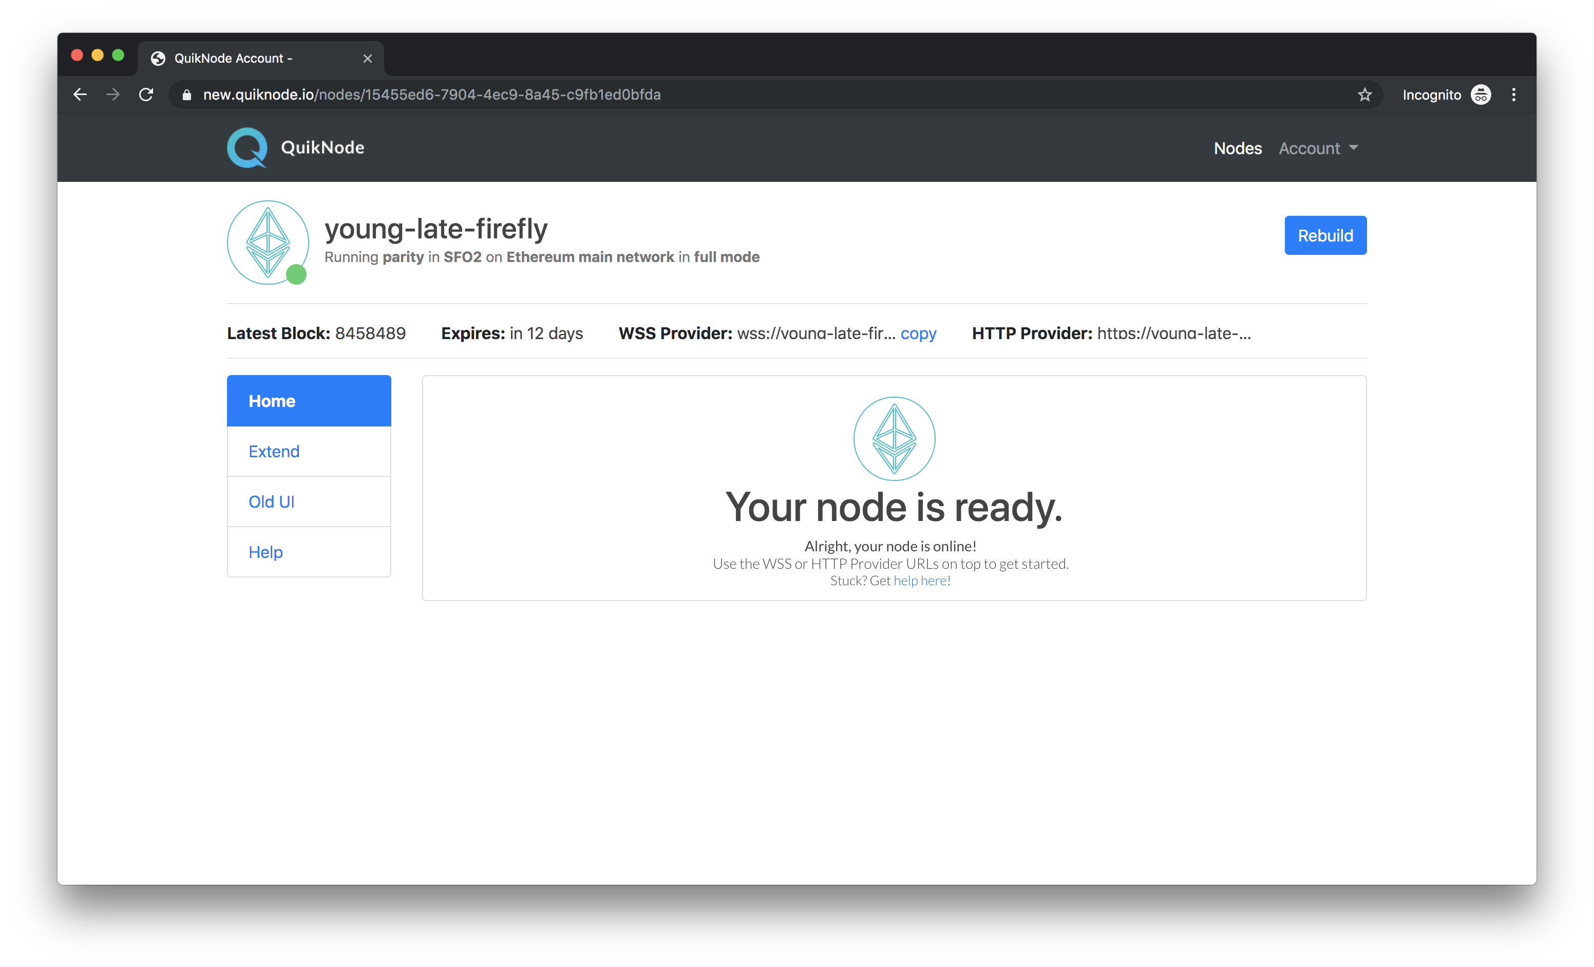Click the Ethereum node avatar next to young-late-firefly
This screenshot has height=967, width=1594.
point(268,242)
